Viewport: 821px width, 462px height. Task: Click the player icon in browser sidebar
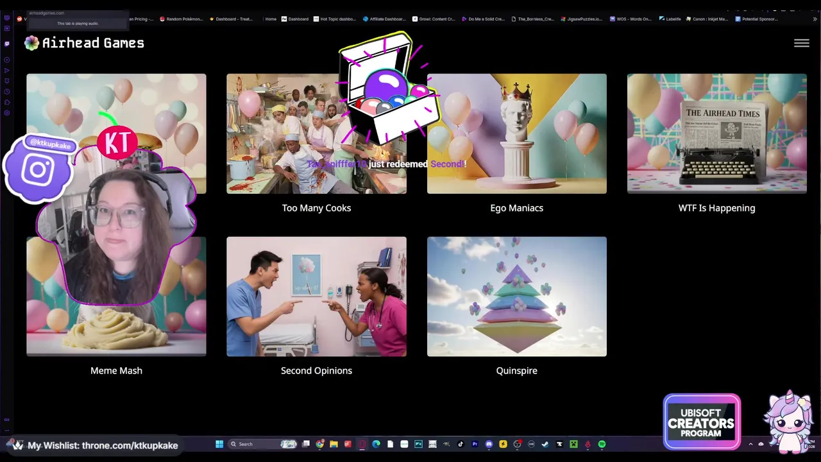7,60
